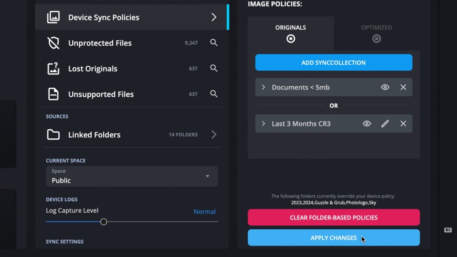Switch to the Optimized tab
Screen dimensions: 457x257
(x=377, y=33)
